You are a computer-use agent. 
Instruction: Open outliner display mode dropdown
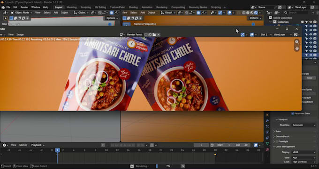(x=277, y=13)
